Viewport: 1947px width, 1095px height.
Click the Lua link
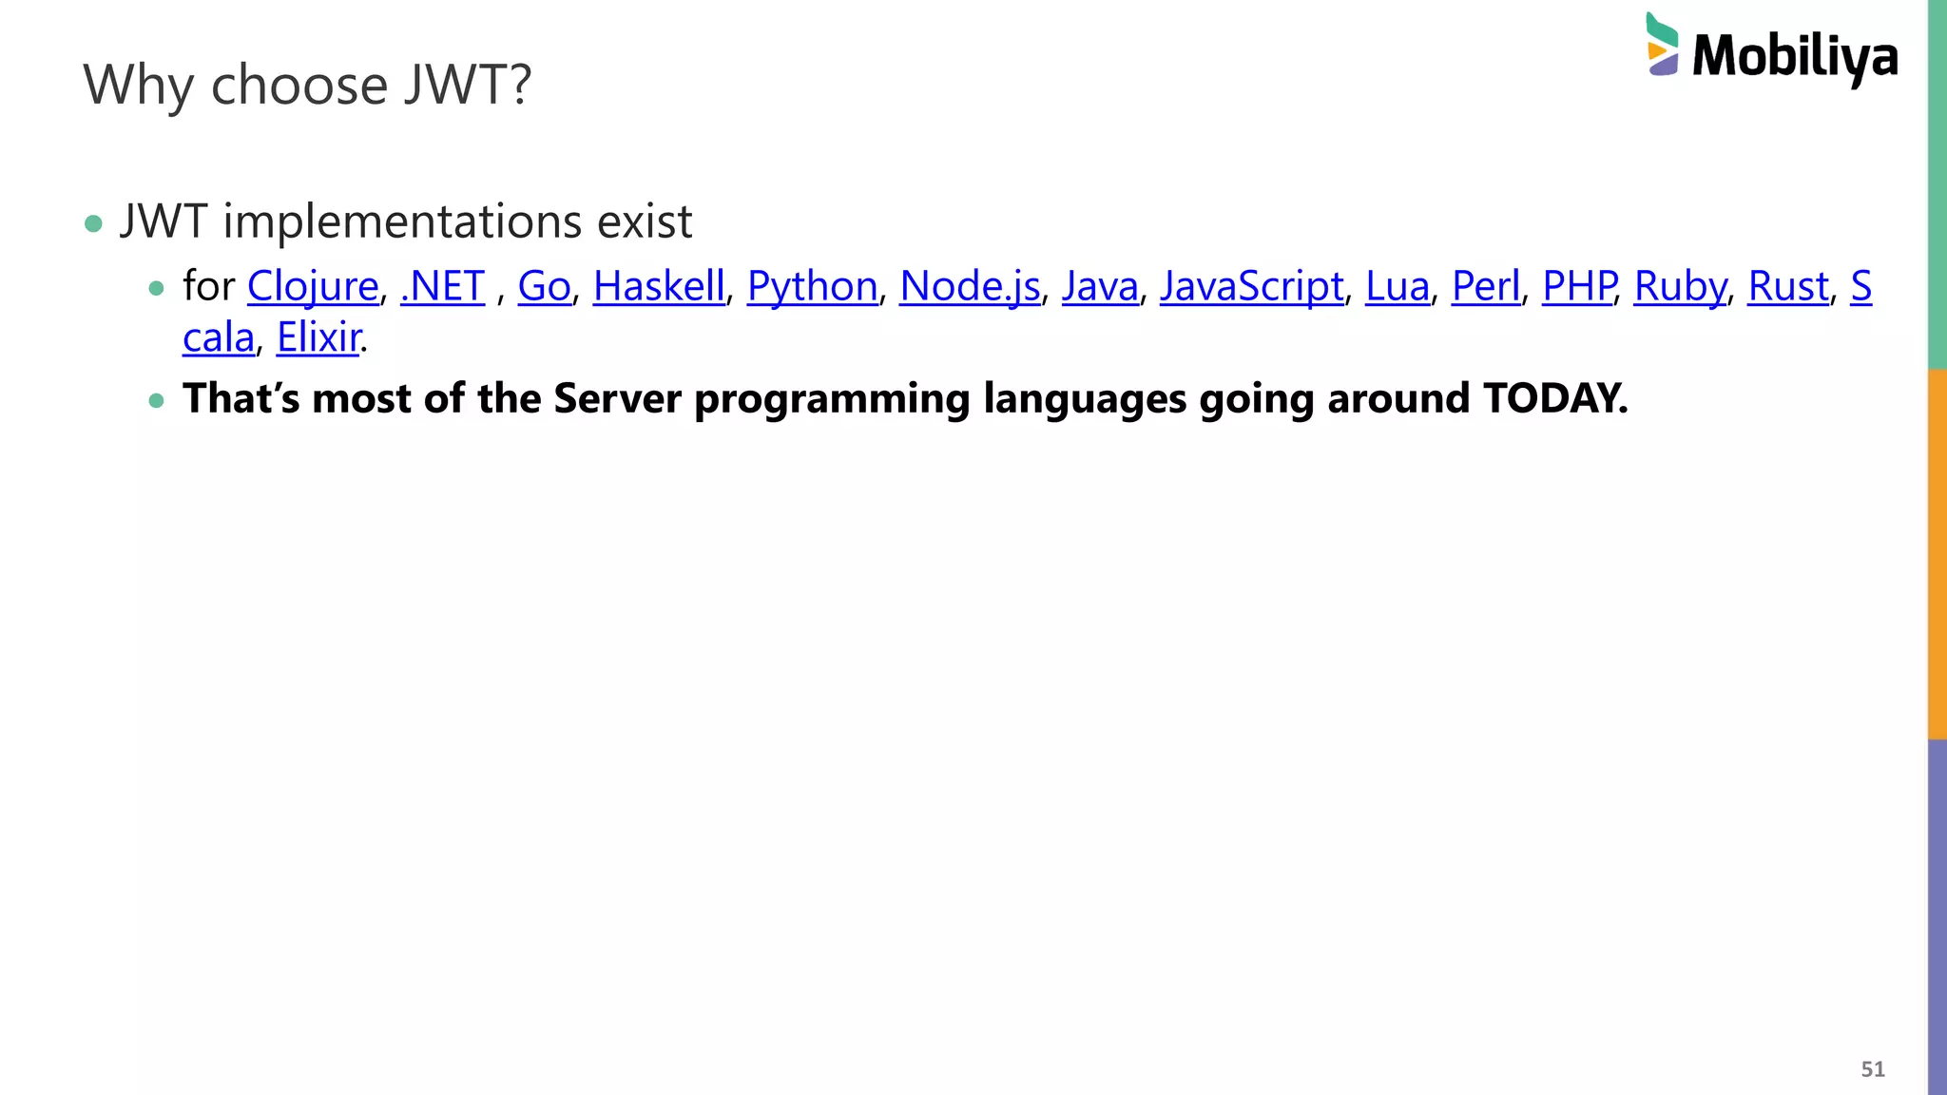pos(1397,286)
